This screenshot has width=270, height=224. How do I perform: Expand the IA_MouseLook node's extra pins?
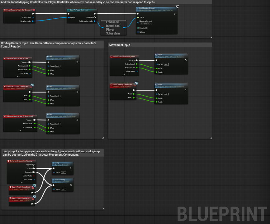click(x=20, y=130)
